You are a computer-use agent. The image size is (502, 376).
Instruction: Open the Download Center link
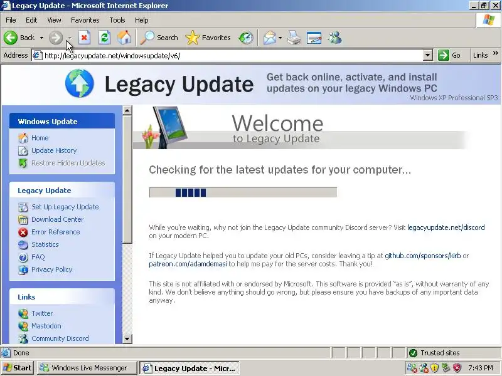pos(58,219)
